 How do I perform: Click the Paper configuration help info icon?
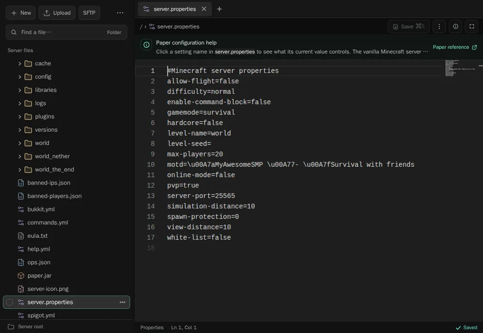pyautogui.click(x=147, y=45)
